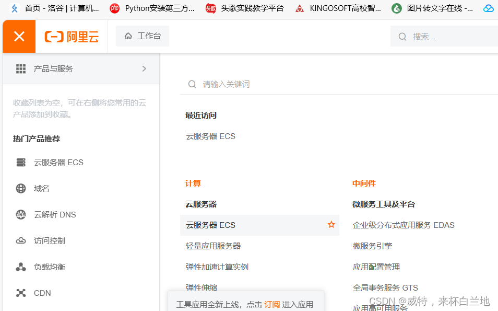
Task: Open bookmark 首页 - 洛谷
Action: click(54, 8)
